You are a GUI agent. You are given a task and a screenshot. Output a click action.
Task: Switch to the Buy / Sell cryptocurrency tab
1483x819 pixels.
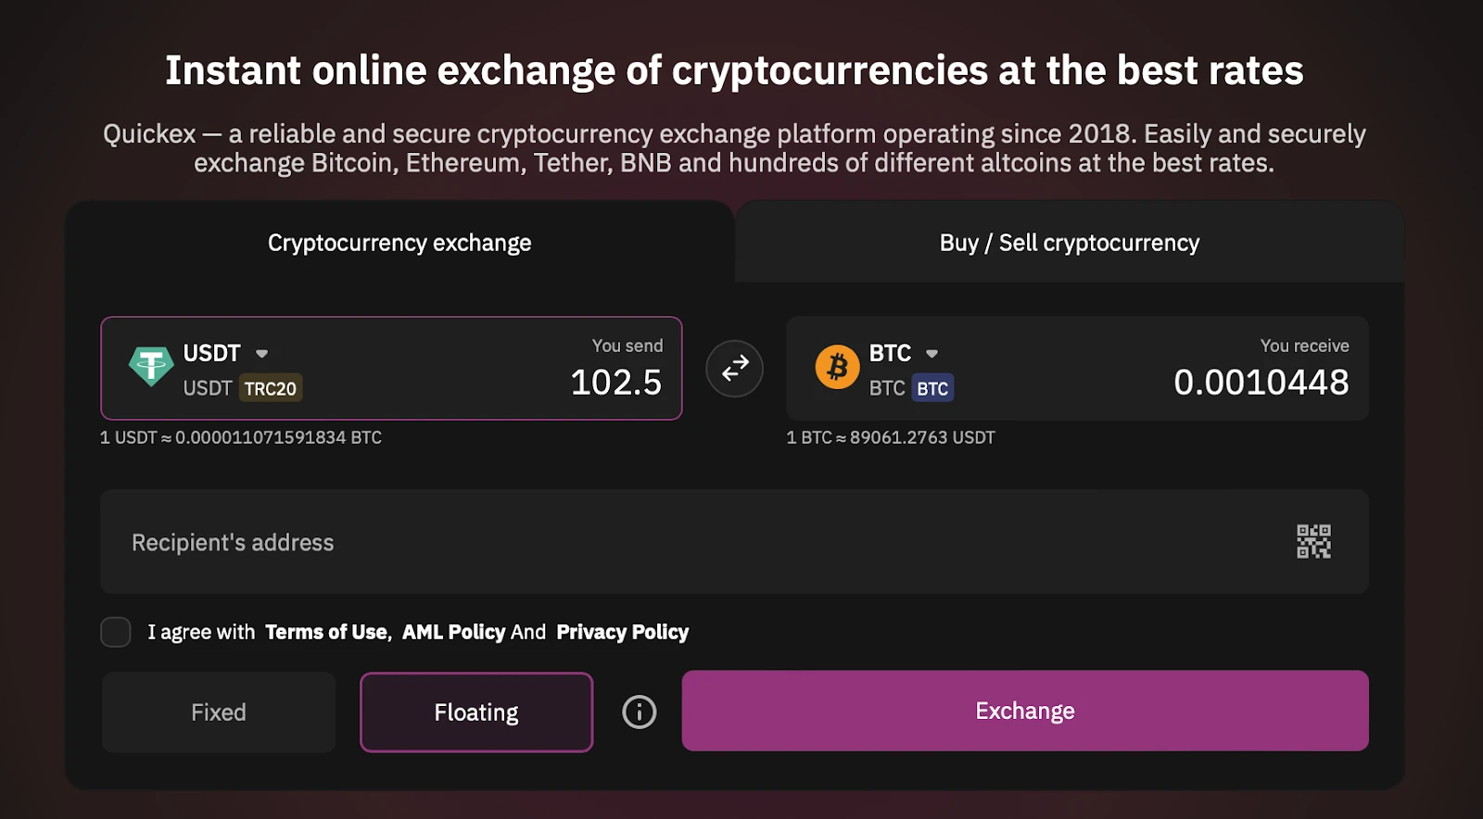(1068, 242)
